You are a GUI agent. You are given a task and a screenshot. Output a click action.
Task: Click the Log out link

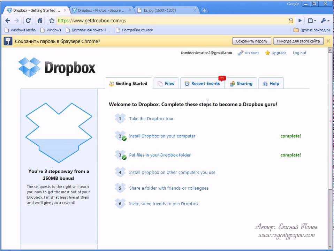click(x=299, y=53)
